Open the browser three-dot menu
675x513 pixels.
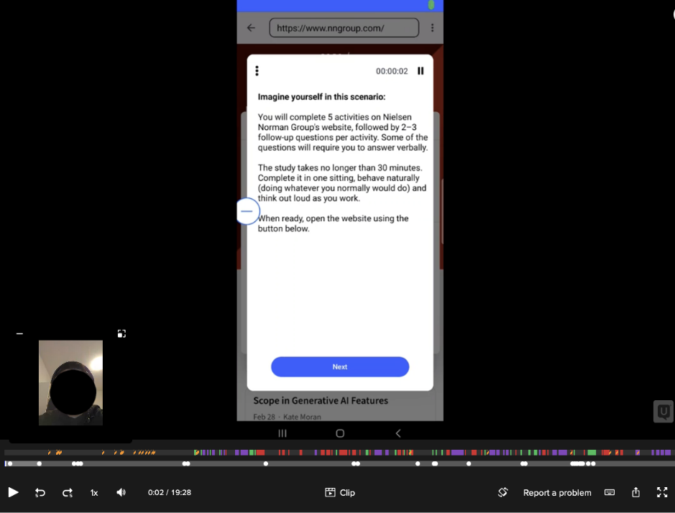click(432, 28)
